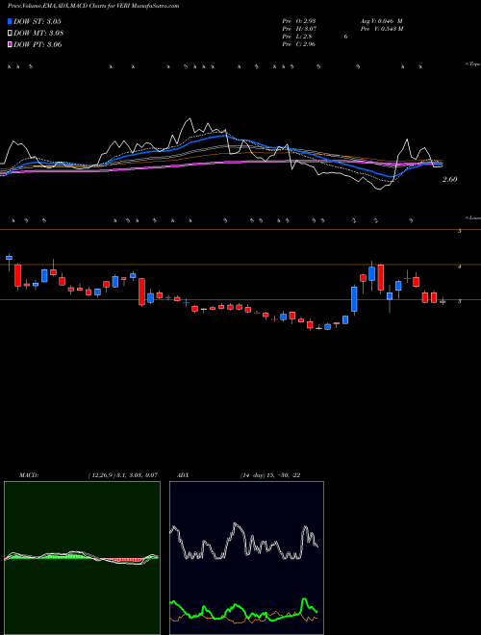Click the green +DI line in ADX panel
This screenshot has width=481, height=635.
click(x=243, y=609)
